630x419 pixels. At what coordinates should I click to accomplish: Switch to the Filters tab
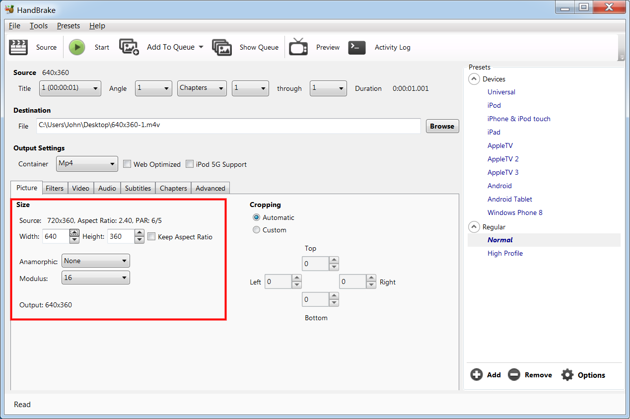point(55,188)
